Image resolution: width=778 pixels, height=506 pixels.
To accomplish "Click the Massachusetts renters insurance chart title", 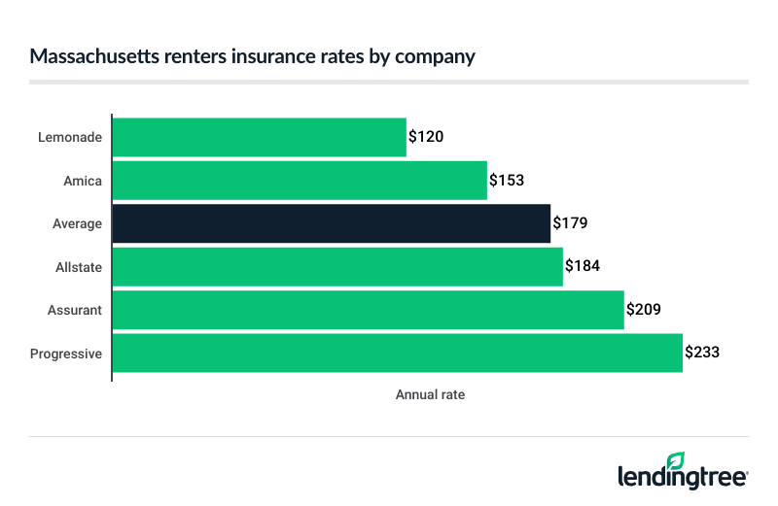I will pos(252,55).
